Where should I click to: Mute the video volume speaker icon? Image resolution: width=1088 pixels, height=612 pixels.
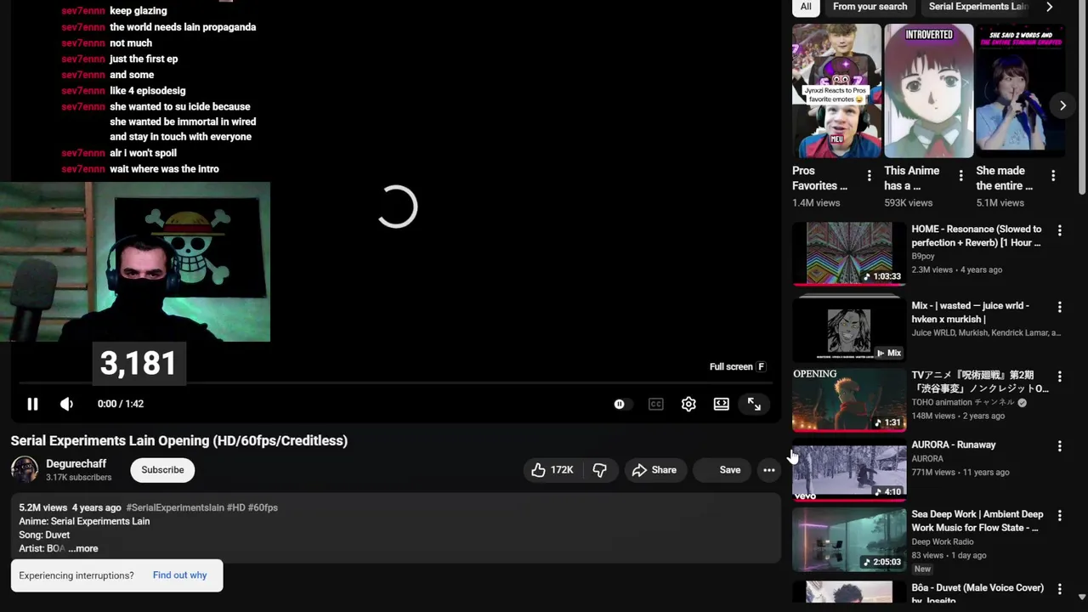(x=66, y=404)
